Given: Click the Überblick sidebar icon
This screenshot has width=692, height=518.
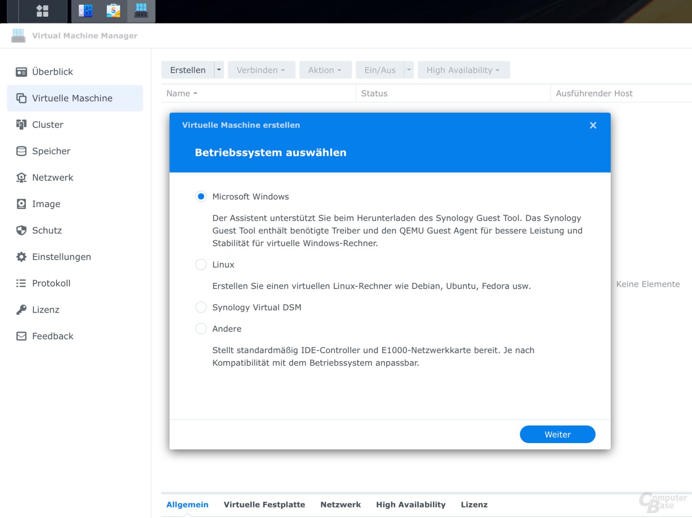Looking at the screenshot, I should tap(21, 72).
